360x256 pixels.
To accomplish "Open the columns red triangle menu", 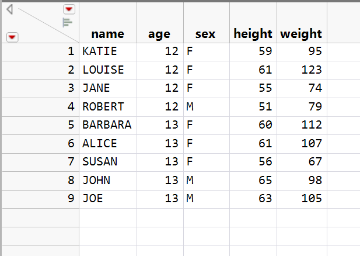I will (69, 9).
